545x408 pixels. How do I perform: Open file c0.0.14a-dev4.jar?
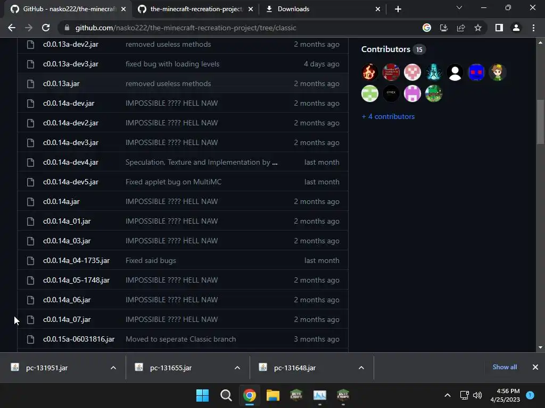pyautogui.click(x=71, y=163)
